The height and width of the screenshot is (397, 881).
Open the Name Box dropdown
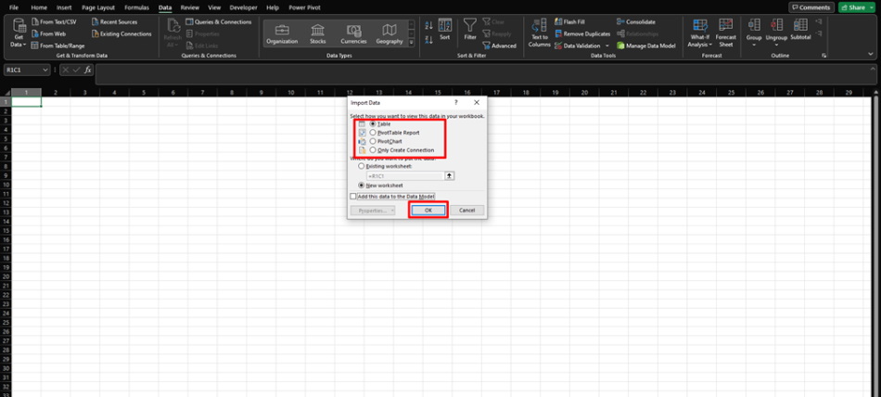coord(45,70)
